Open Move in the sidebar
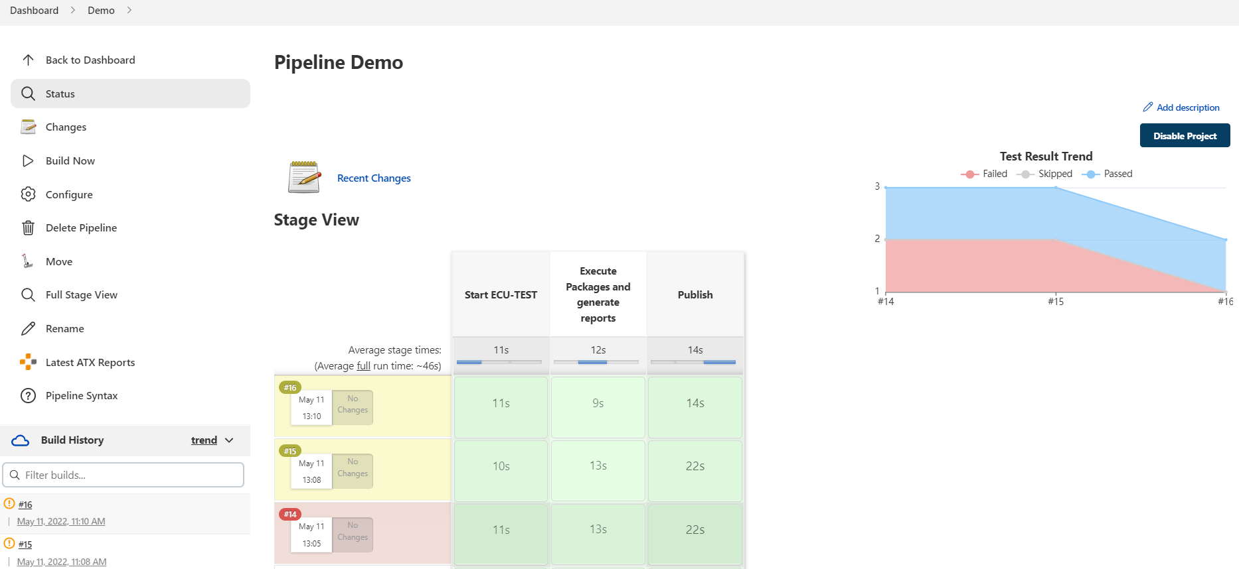 click(x=130, y=261)
